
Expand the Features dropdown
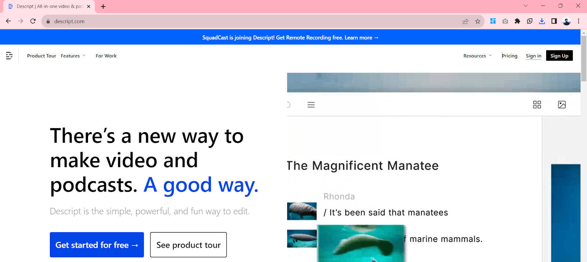click(x=73, y=56)
